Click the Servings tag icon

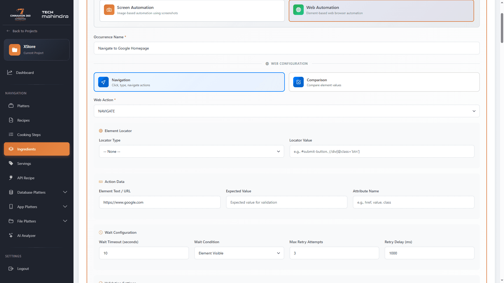(11, 163)
